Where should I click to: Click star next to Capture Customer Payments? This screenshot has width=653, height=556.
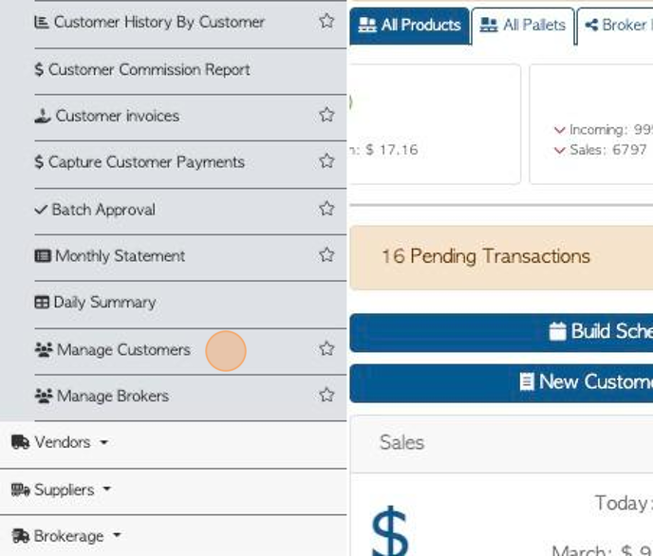click(x=326, y=161)
